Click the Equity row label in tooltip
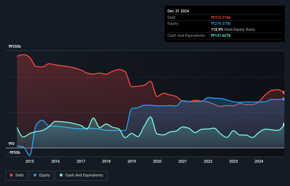 (173, 23)
